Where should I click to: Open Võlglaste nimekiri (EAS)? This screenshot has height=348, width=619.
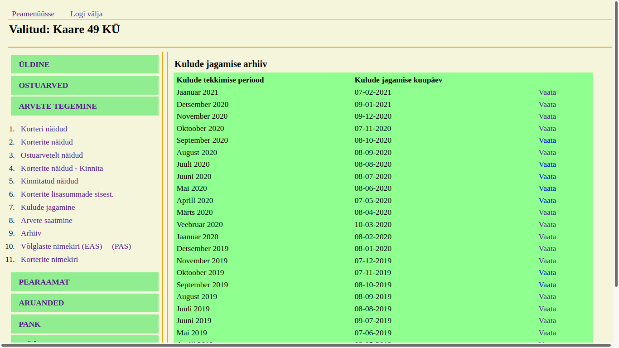pyautogui.click(x=61, y=246)
